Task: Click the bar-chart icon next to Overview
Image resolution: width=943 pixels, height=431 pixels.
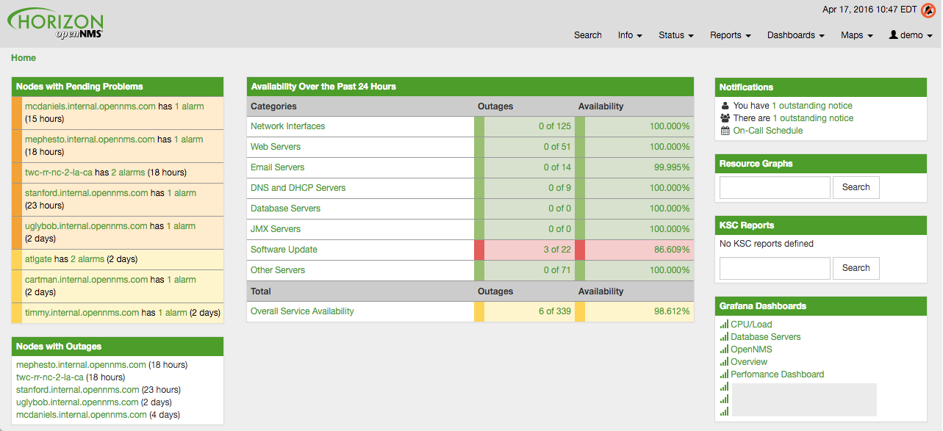Action: click(x=724, y=362)
